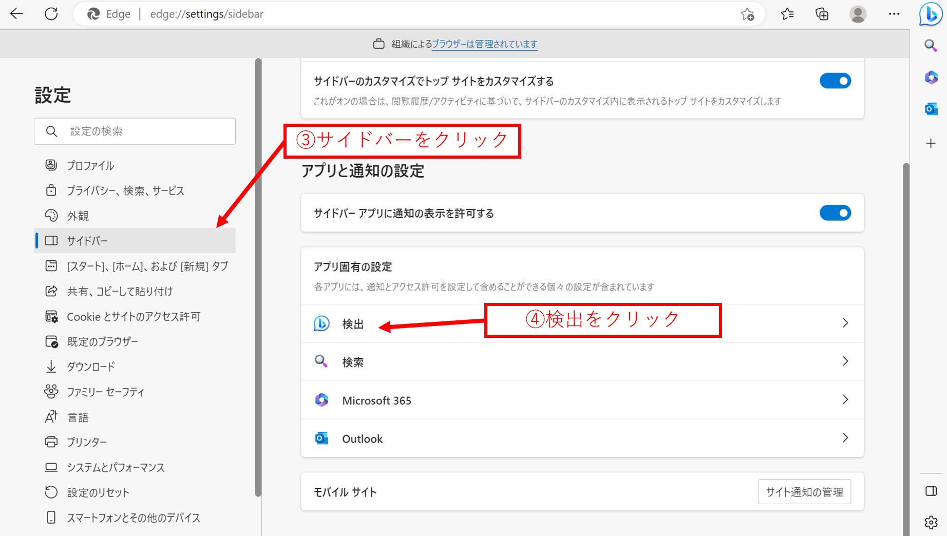Open the Collections icon in toolbar
The height and width of the screenshot is (536, 947).
[822, 14]
